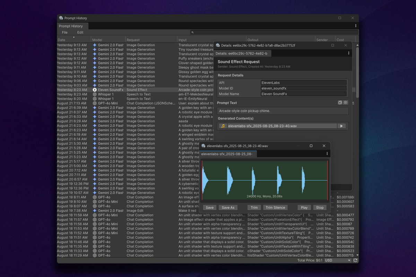416x277 pixels.
Task: Click the Save As button
Action: click(228, 207)
